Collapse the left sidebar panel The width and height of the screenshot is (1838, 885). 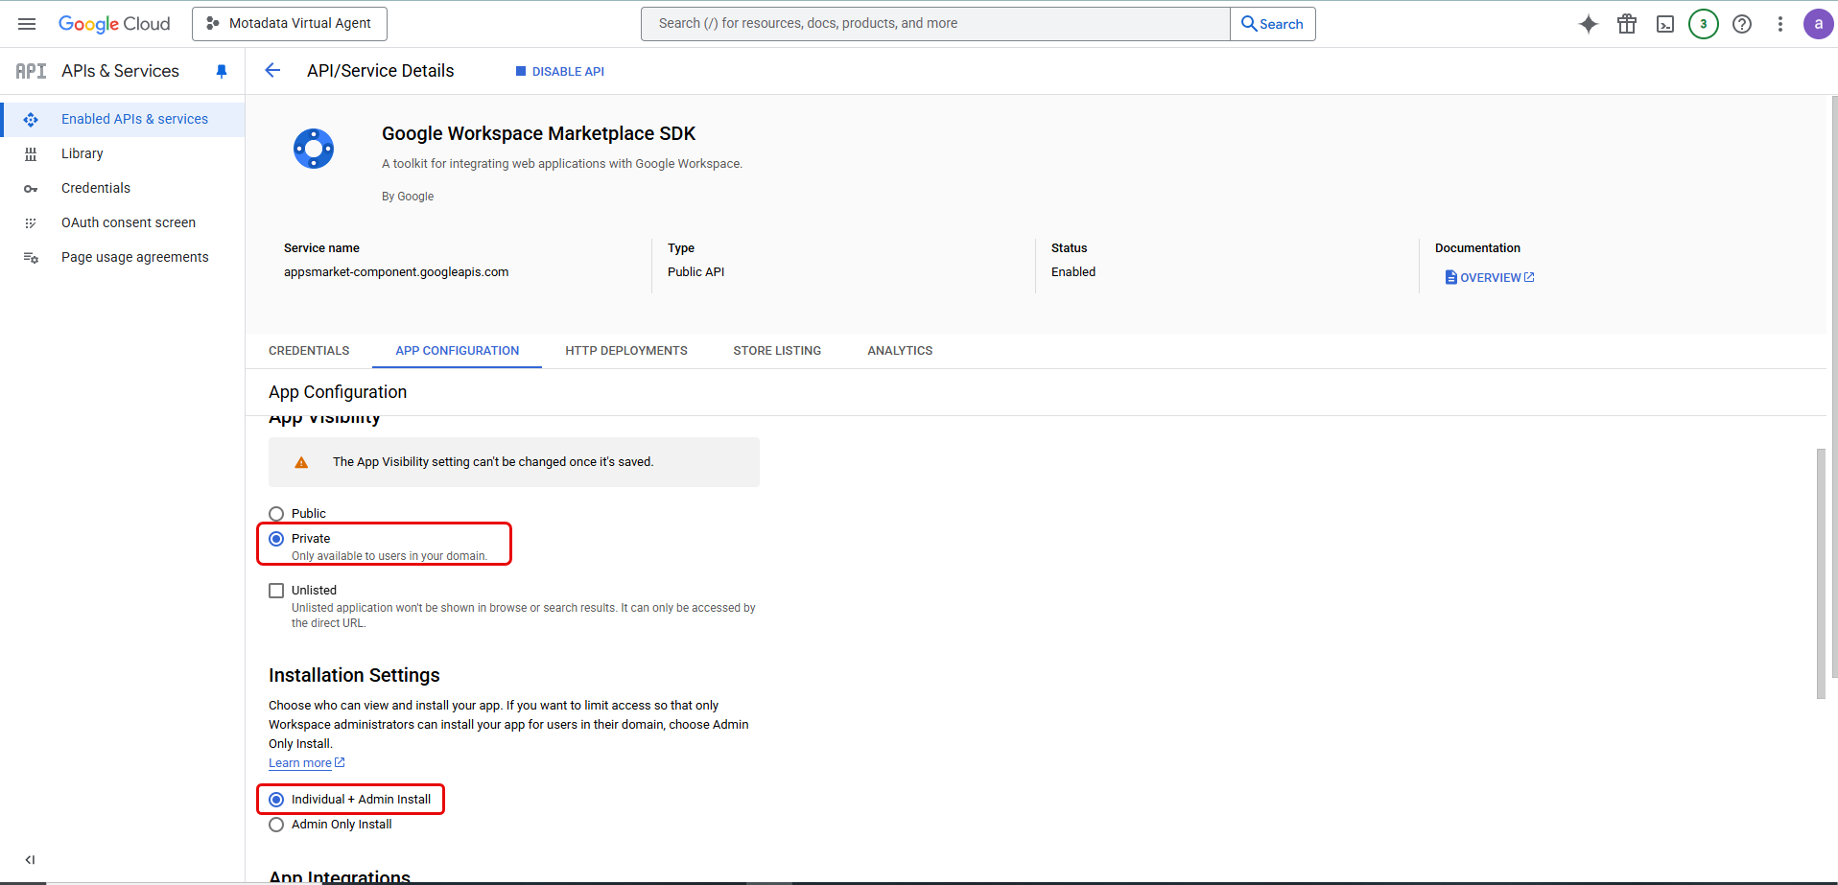[30, 859]
